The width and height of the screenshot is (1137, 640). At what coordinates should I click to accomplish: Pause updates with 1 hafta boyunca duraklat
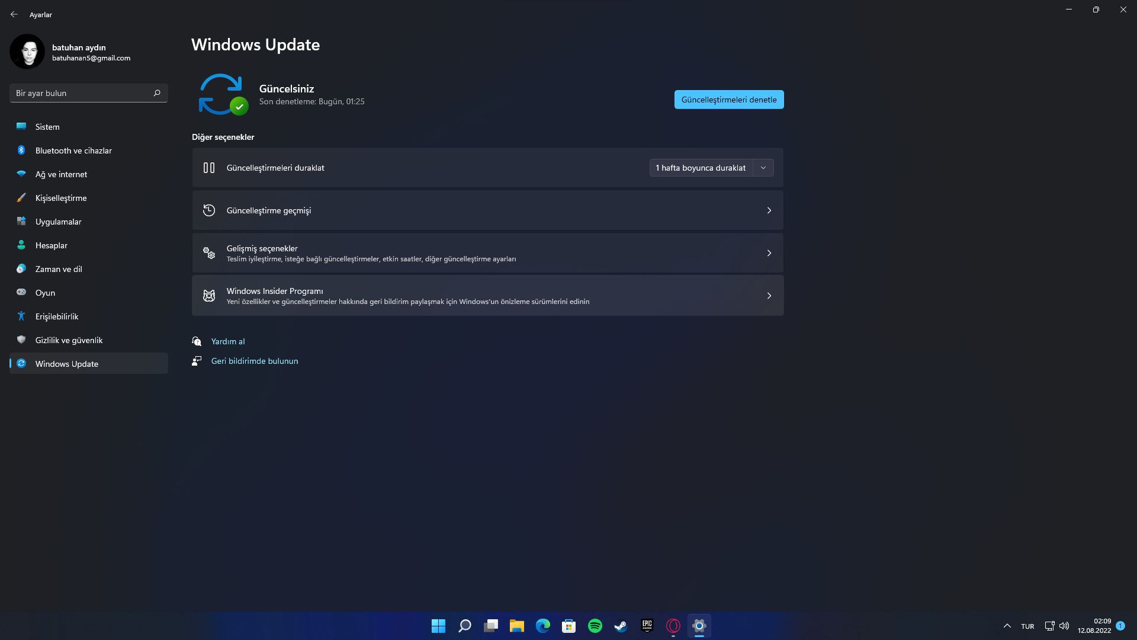point(701,168)
